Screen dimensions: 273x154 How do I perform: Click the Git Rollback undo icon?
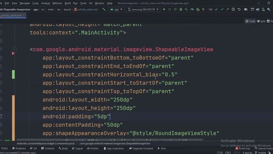pos(239,9)
